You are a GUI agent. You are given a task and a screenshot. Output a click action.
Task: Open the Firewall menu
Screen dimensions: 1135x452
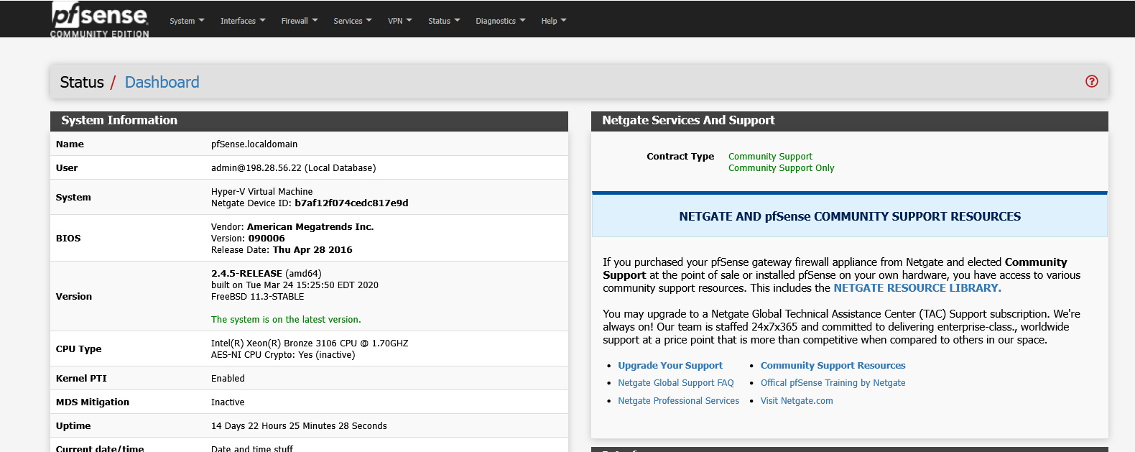(299, 21)
